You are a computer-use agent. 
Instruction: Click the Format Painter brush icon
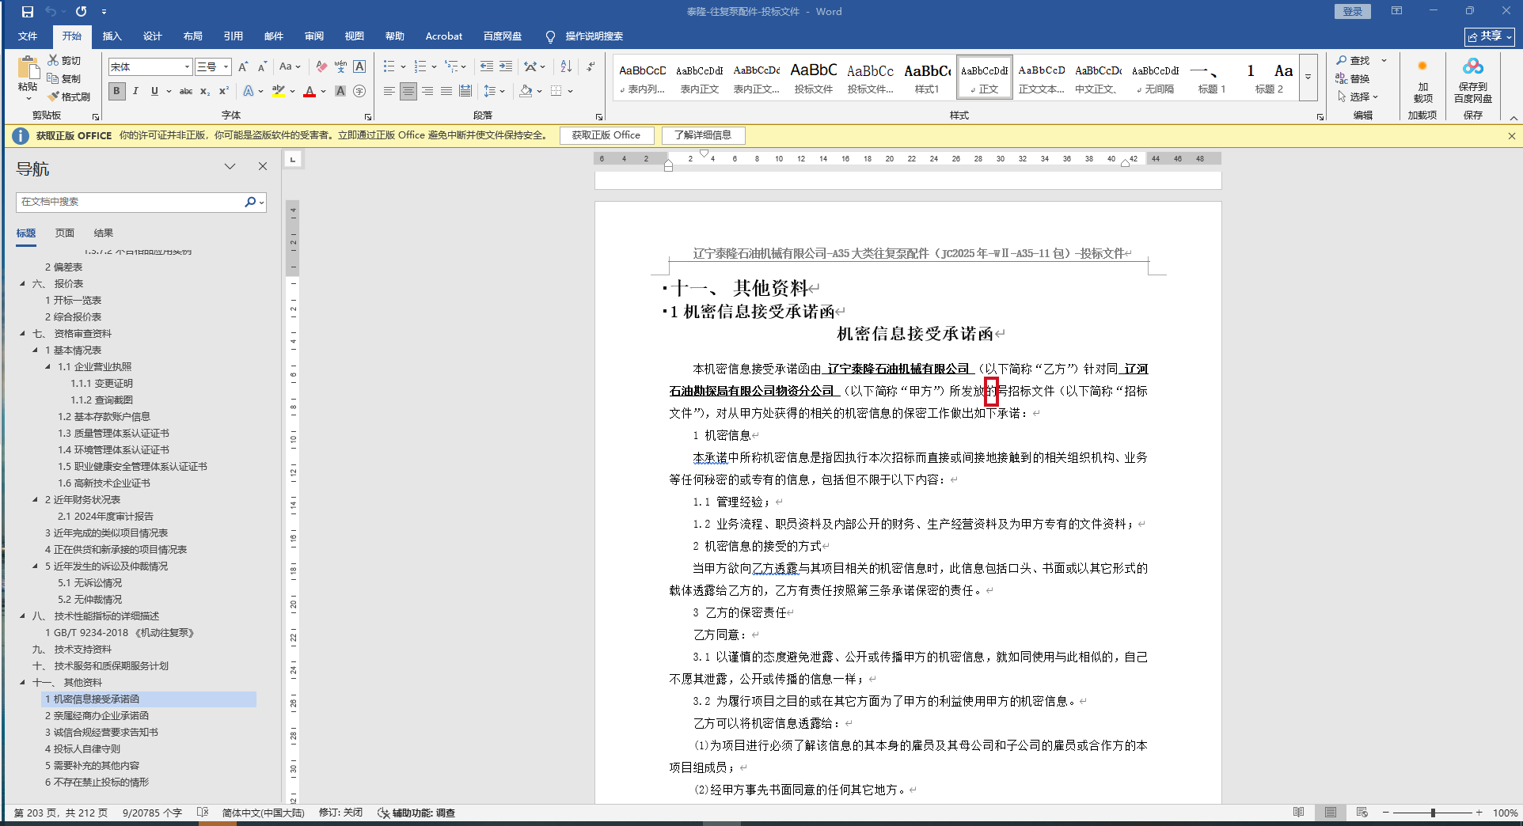point(54,97)
